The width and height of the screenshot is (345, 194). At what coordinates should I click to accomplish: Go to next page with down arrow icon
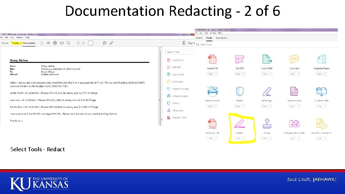tap(83, 43)
